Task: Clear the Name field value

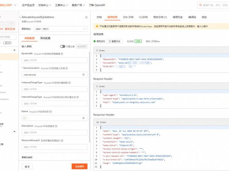Action: pos(84,118)
